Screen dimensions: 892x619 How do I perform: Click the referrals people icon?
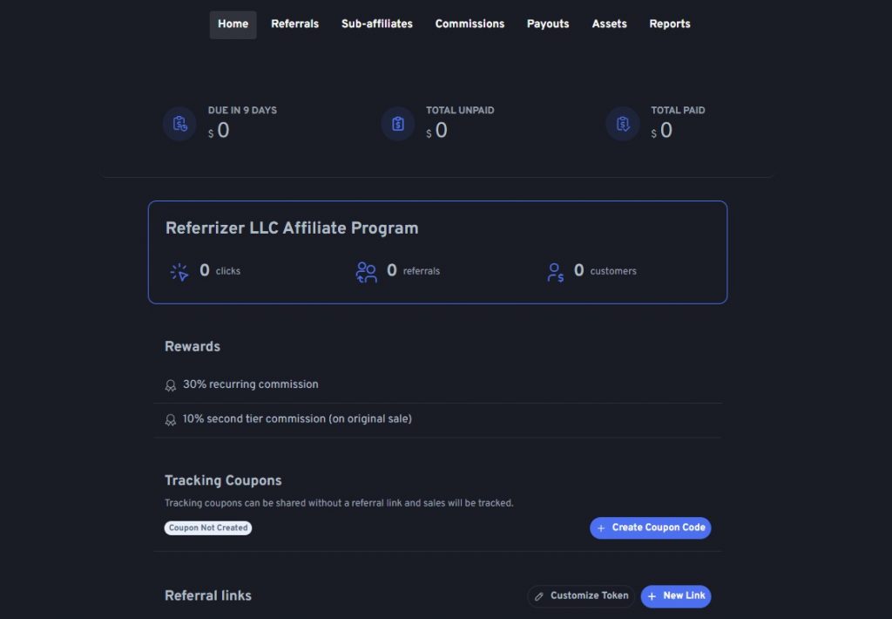(367, 272)
